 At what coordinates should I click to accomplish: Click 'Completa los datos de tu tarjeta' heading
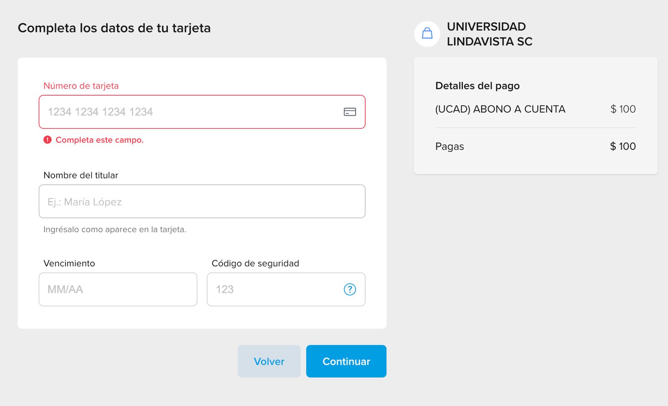[x=114, y=28]
